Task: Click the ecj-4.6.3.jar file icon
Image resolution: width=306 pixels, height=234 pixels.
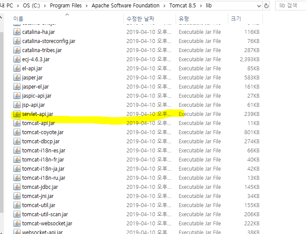Action: pos(17,59)
